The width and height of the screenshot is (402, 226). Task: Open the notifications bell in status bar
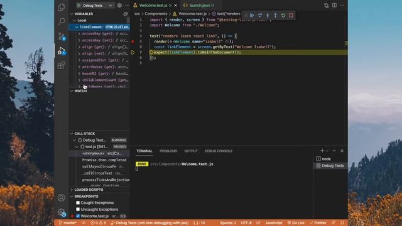[x=342, y=223]
